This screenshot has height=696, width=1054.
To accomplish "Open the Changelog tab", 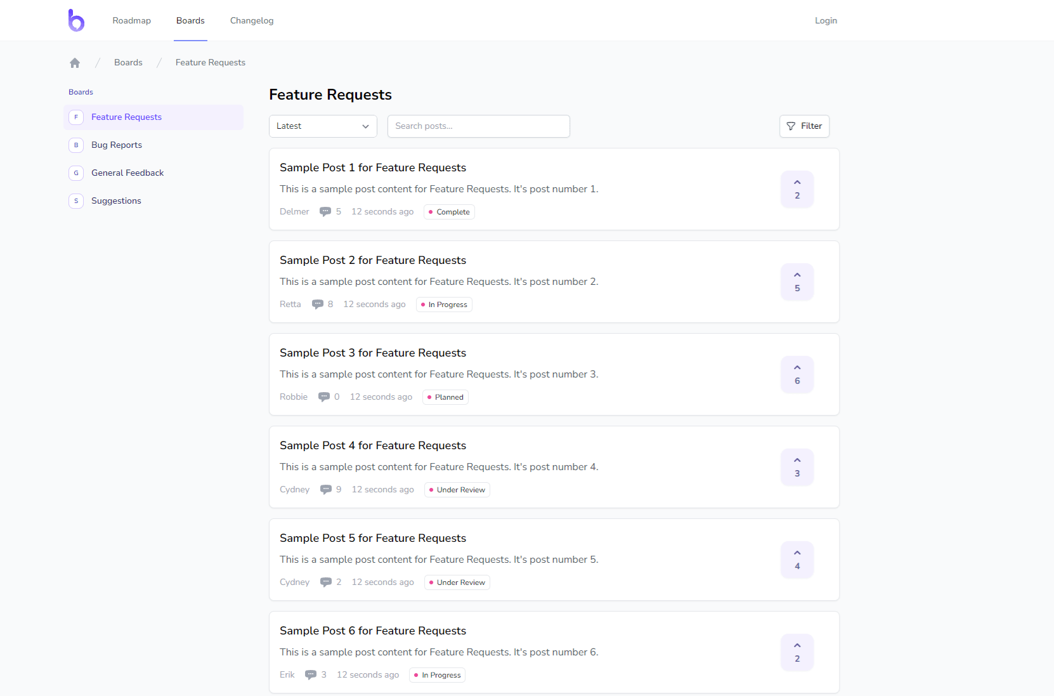I will pos(252,21).
